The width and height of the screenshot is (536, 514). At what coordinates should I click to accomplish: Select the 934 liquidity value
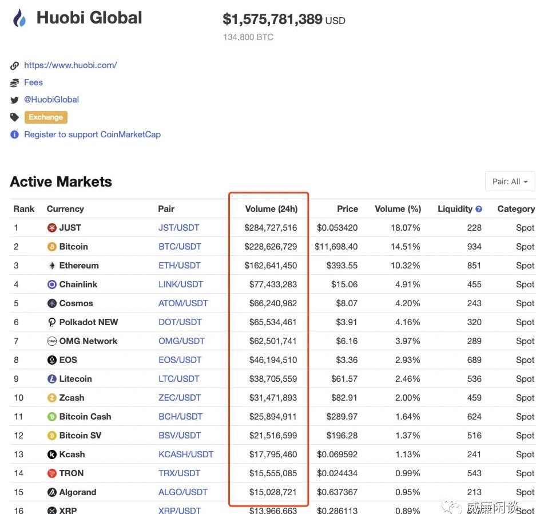[x=474, y=247]
